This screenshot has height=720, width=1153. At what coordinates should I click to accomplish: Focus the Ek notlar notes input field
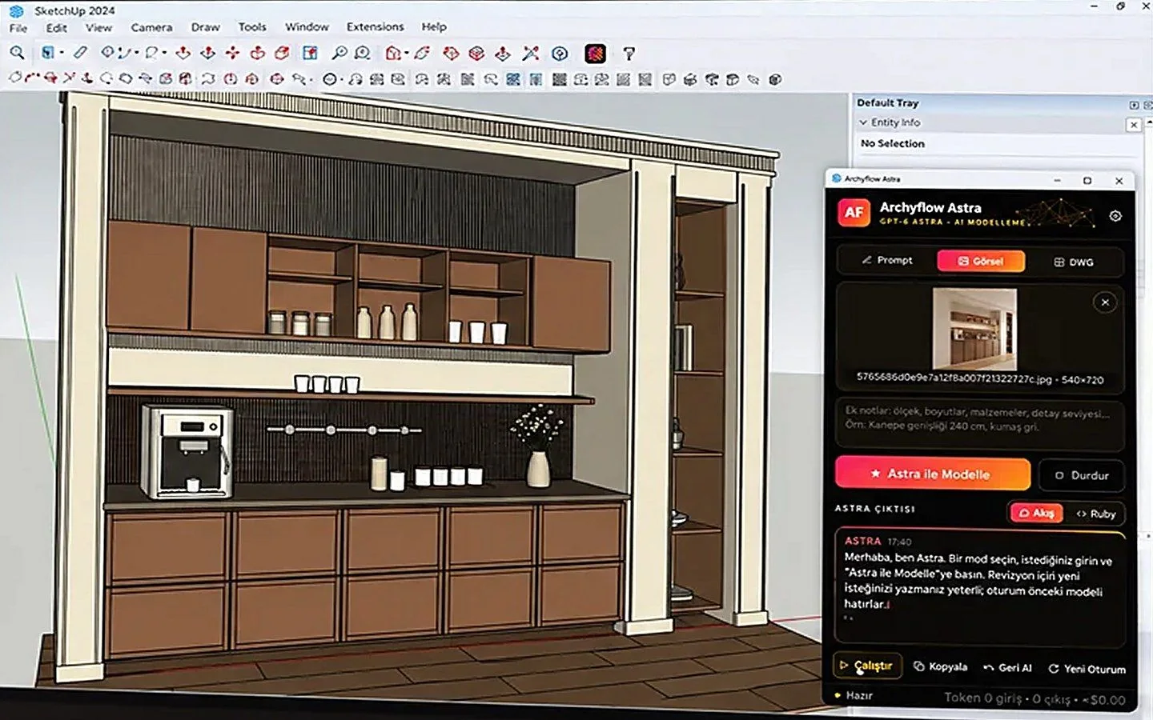tap(979, 425)
